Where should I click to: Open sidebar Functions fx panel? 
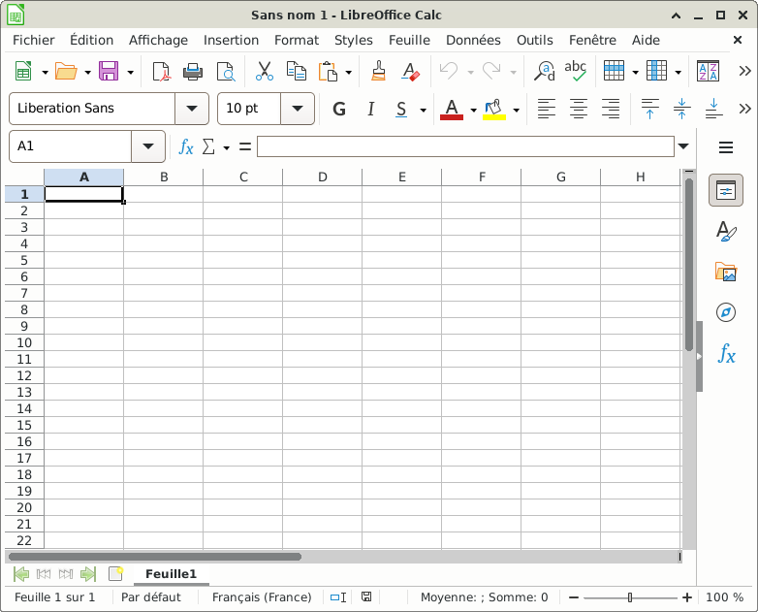726,354
